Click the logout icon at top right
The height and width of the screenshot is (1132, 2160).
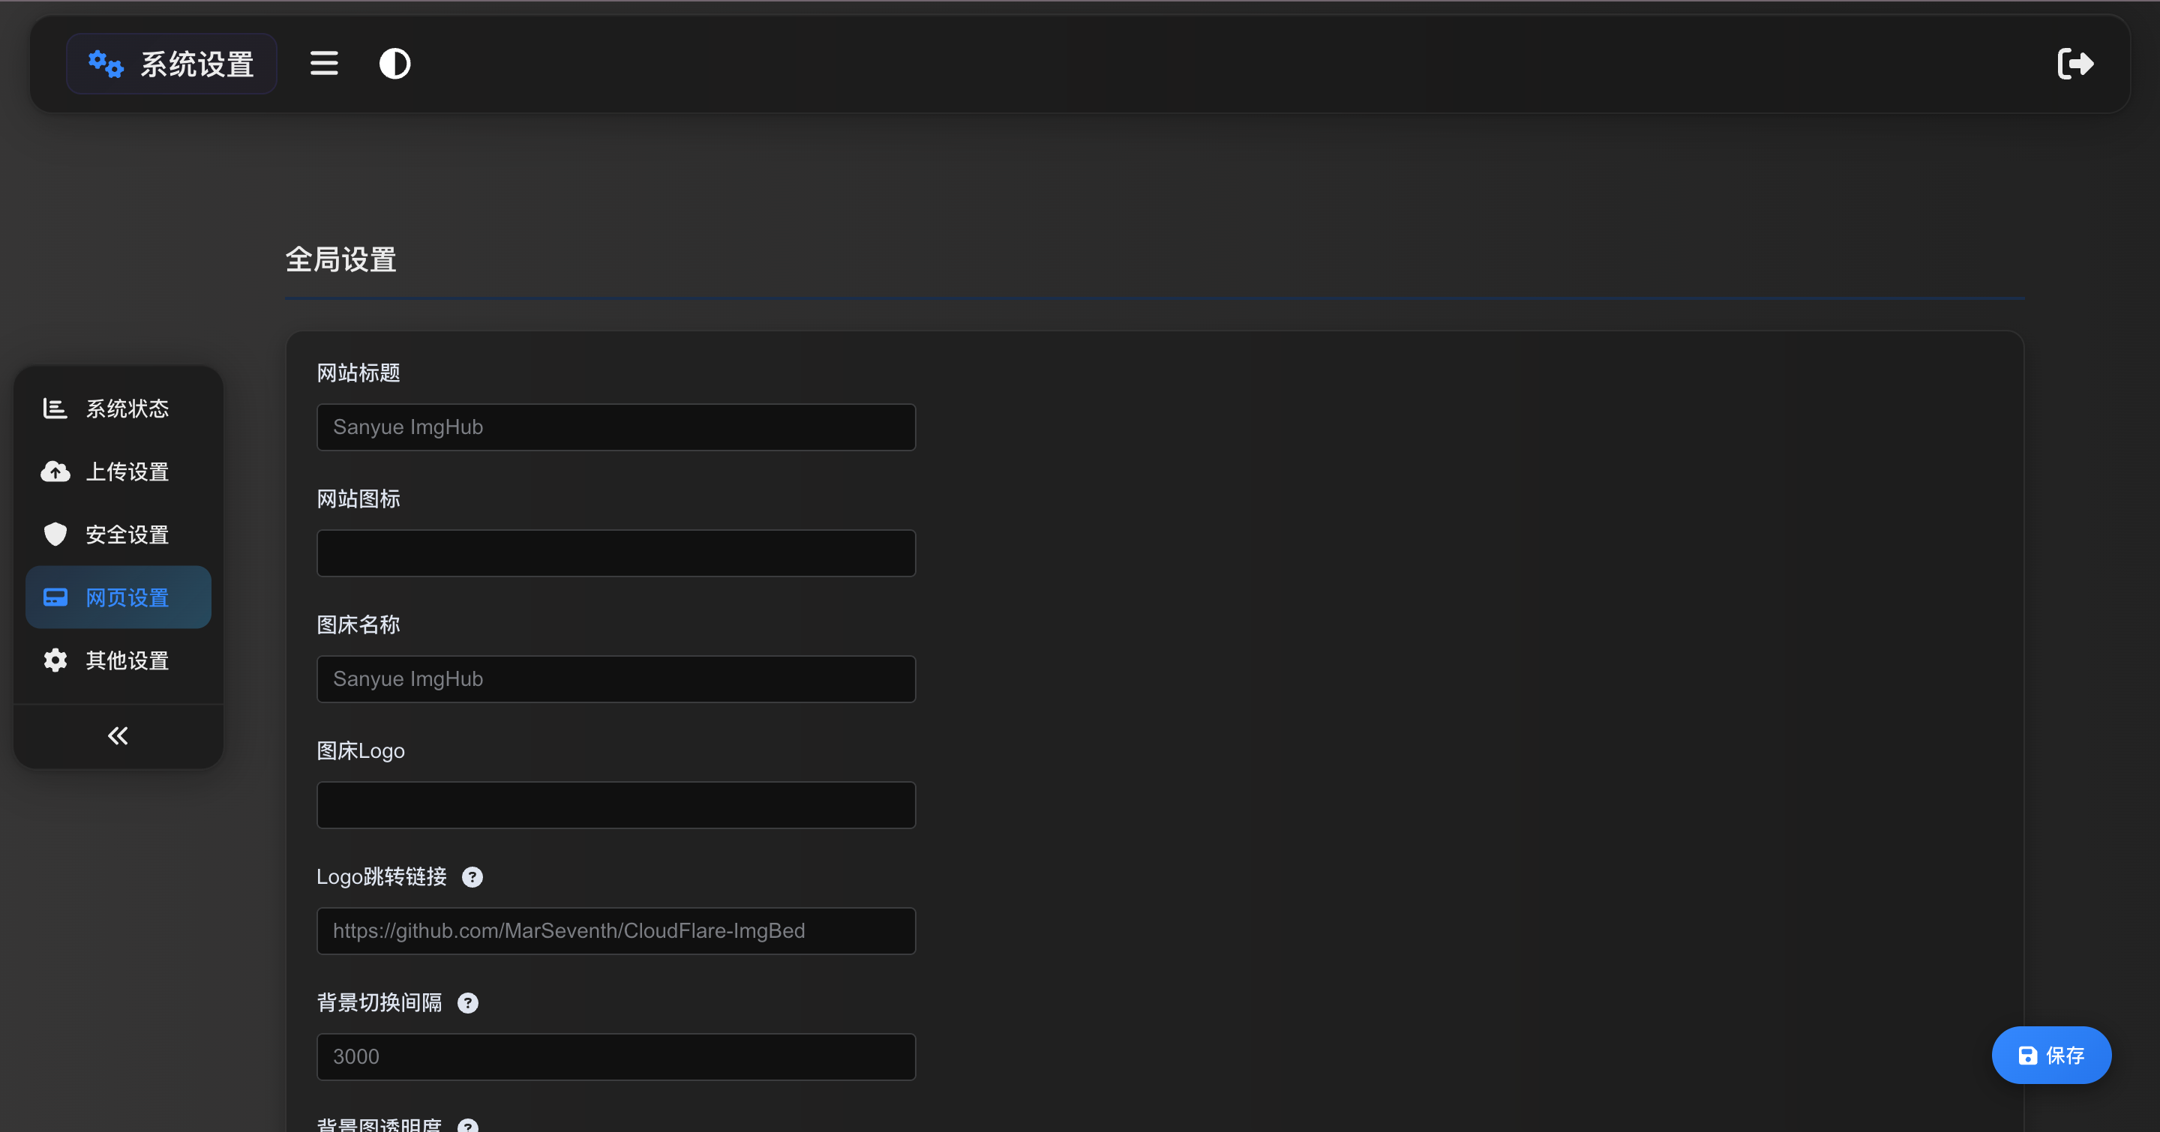tap(2075, 64)
